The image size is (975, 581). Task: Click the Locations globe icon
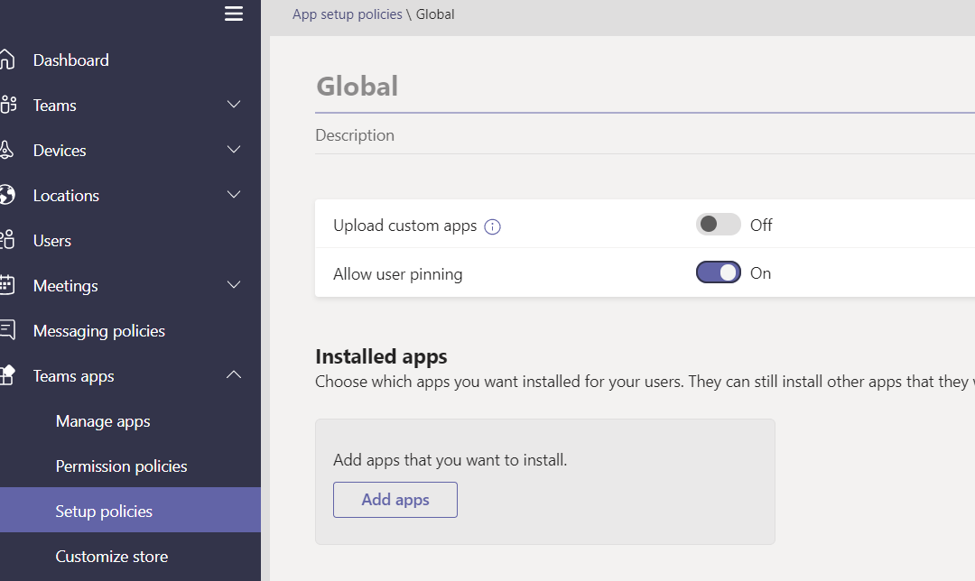pyautogui.click(x=7, y=195)
